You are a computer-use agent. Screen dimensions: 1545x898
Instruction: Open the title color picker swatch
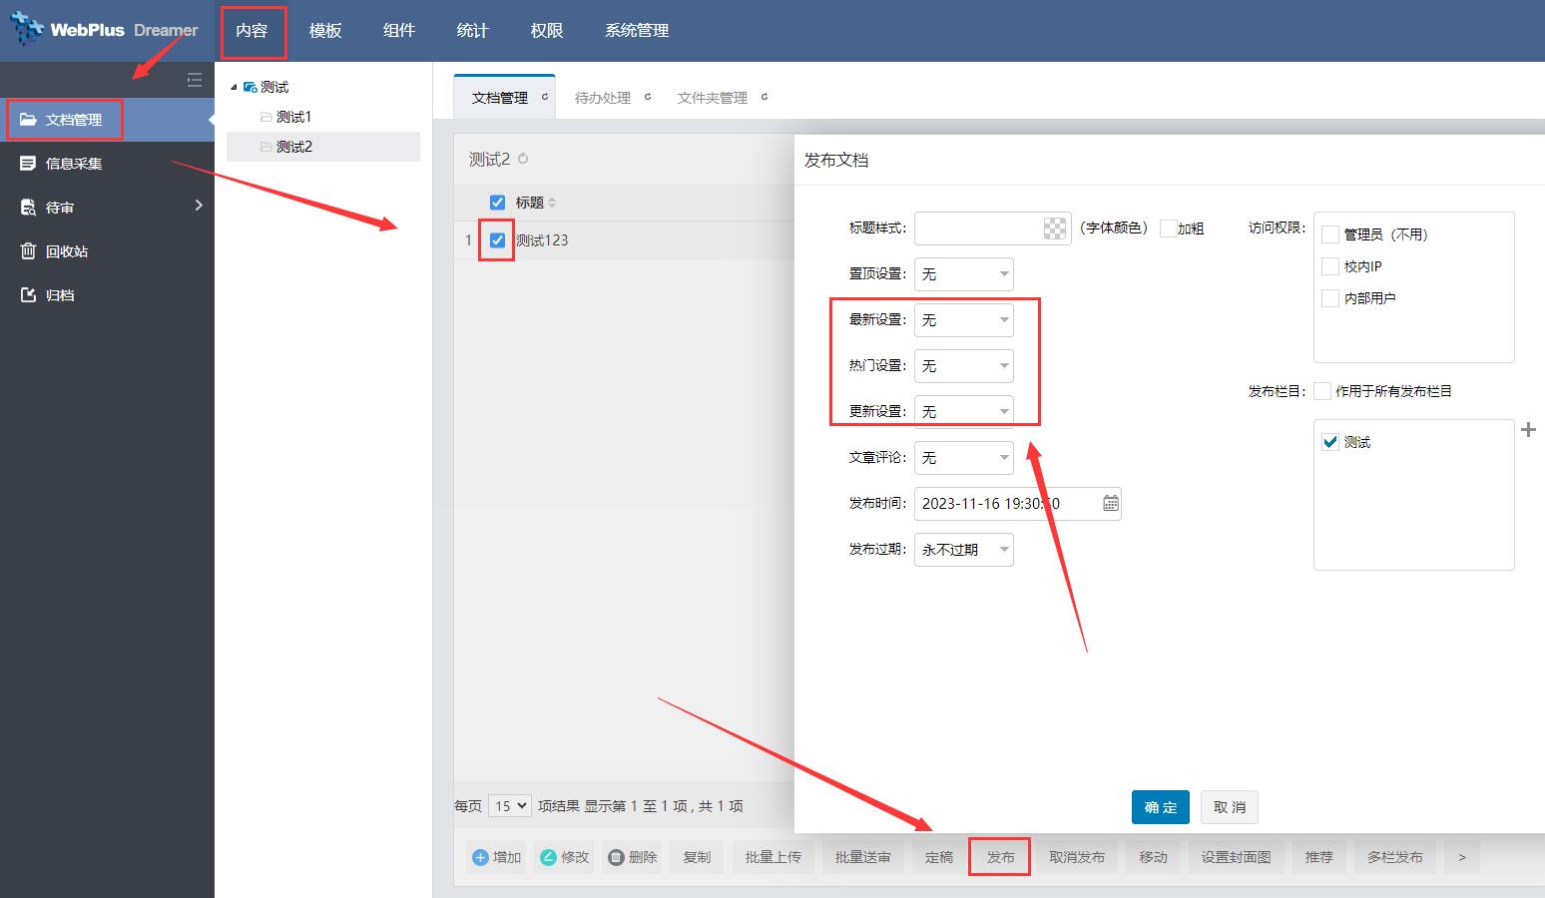coord(1054,228)
